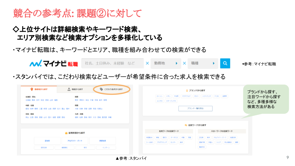Click the 正社員 employment type button

pos(47,141)
